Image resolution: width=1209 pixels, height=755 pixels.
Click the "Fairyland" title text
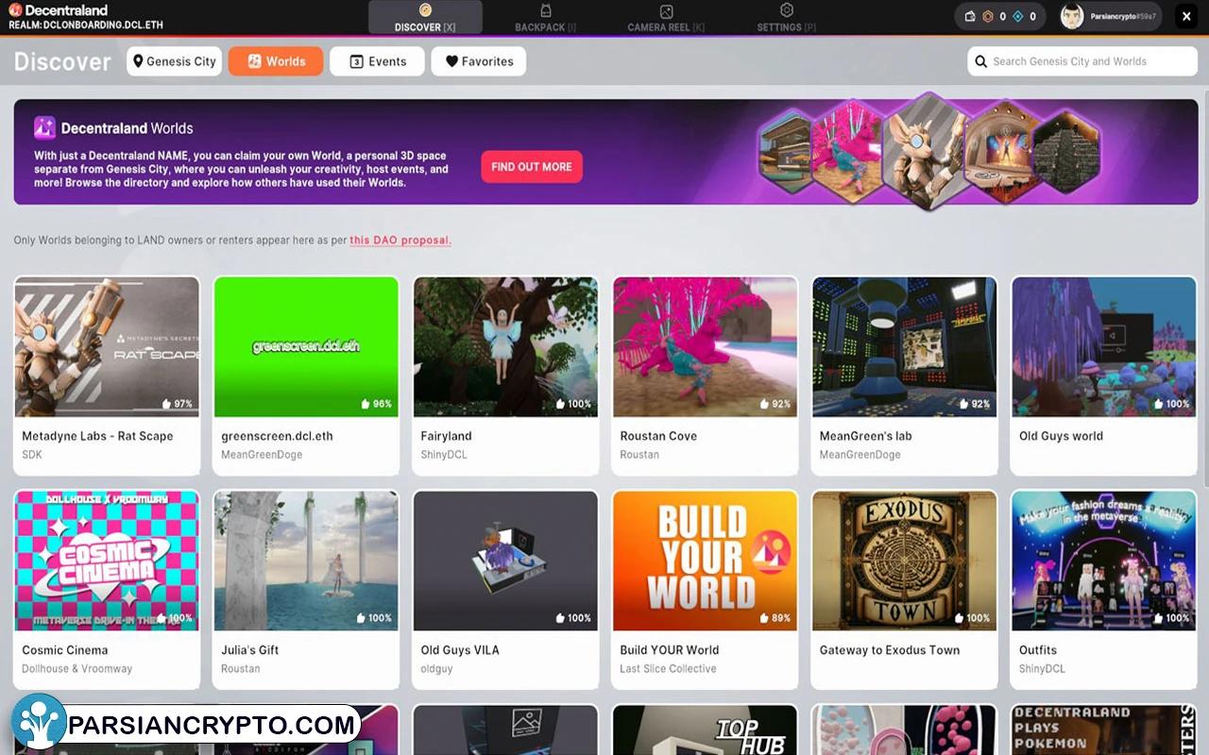coord(446,436)
